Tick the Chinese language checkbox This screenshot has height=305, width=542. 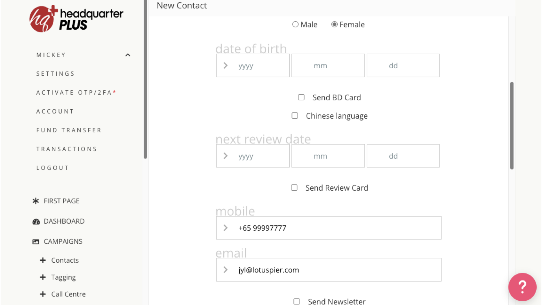pos(295,116)
